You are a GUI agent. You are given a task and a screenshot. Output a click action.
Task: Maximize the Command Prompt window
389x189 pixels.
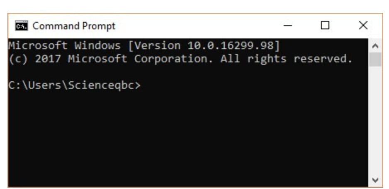[x=326, y=26]
